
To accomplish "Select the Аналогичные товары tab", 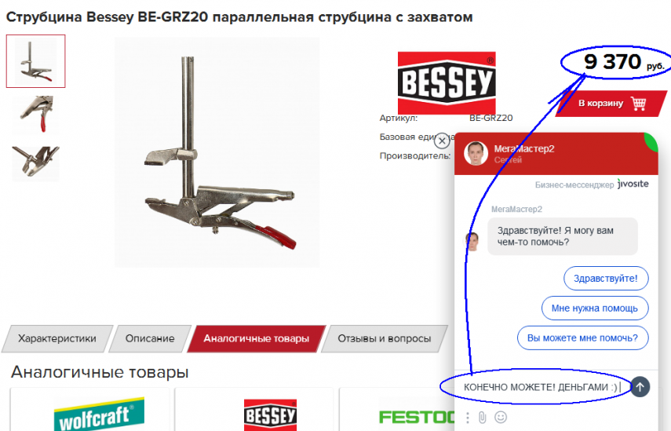I will 256,338.
